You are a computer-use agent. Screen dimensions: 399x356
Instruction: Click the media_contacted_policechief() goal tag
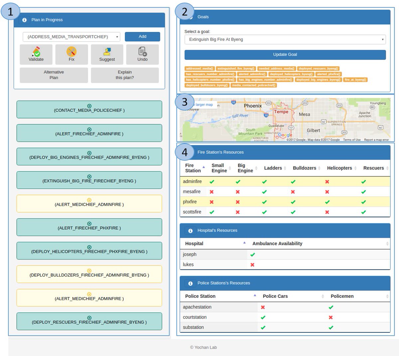pos(254,86)
